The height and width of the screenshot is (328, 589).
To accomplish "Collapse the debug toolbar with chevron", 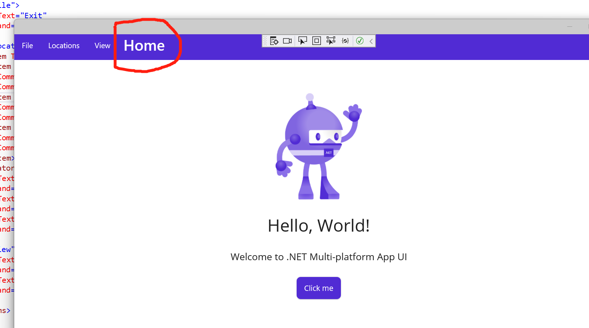I will [371, 41].
